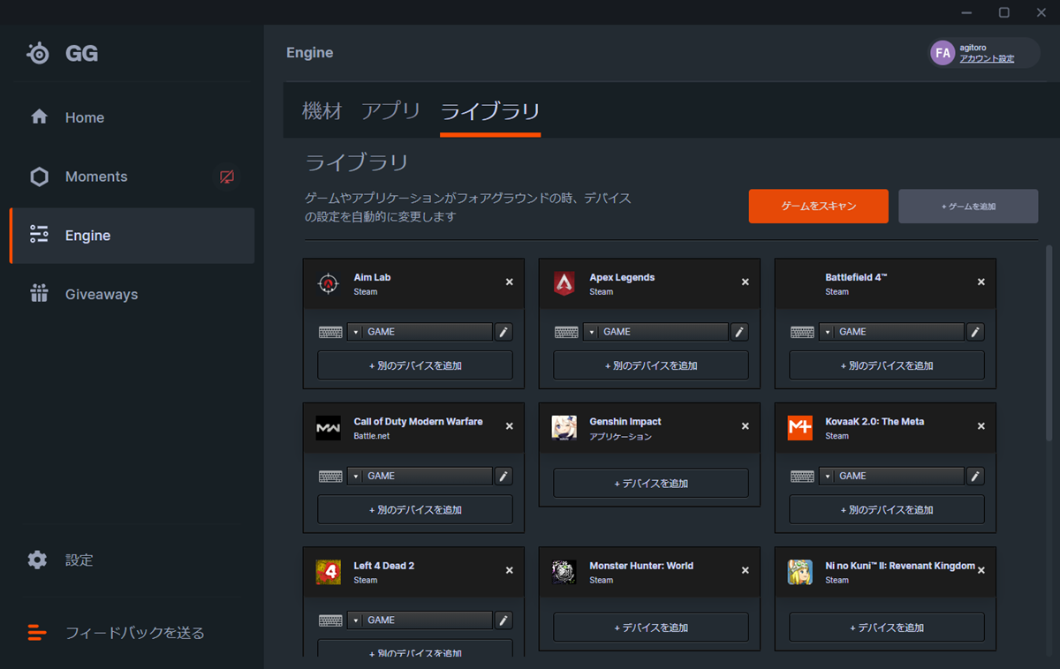Remove Call of Duty Modern Warfare

pos(509,426)
